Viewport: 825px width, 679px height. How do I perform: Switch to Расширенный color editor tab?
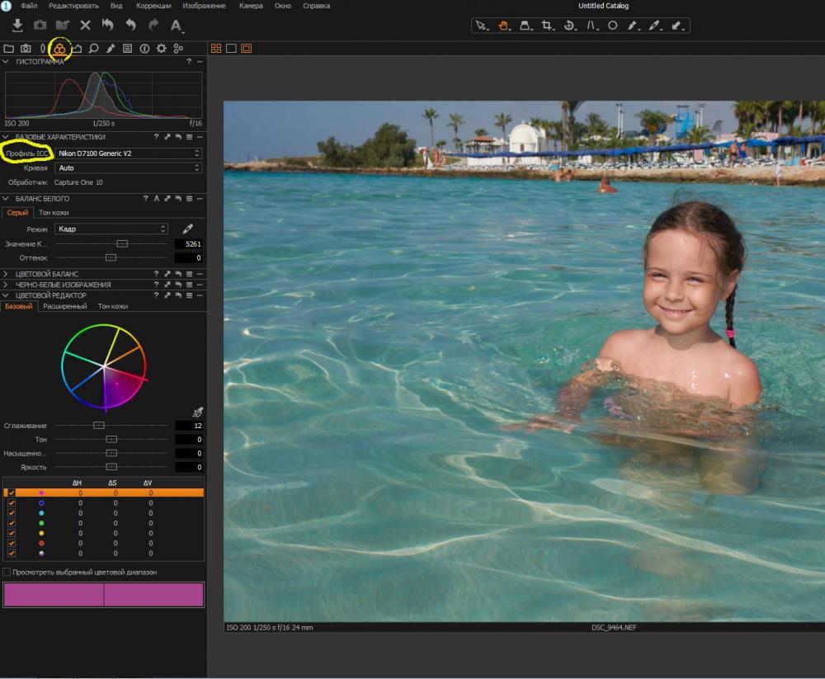[x=65, y=306]
